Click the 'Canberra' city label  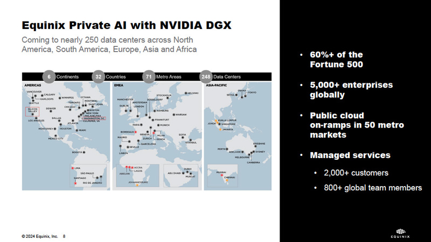point(253,162)
